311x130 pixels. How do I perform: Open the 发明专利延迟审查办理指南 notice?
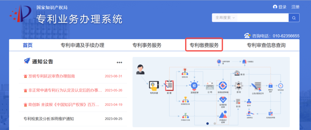point(52,76)
